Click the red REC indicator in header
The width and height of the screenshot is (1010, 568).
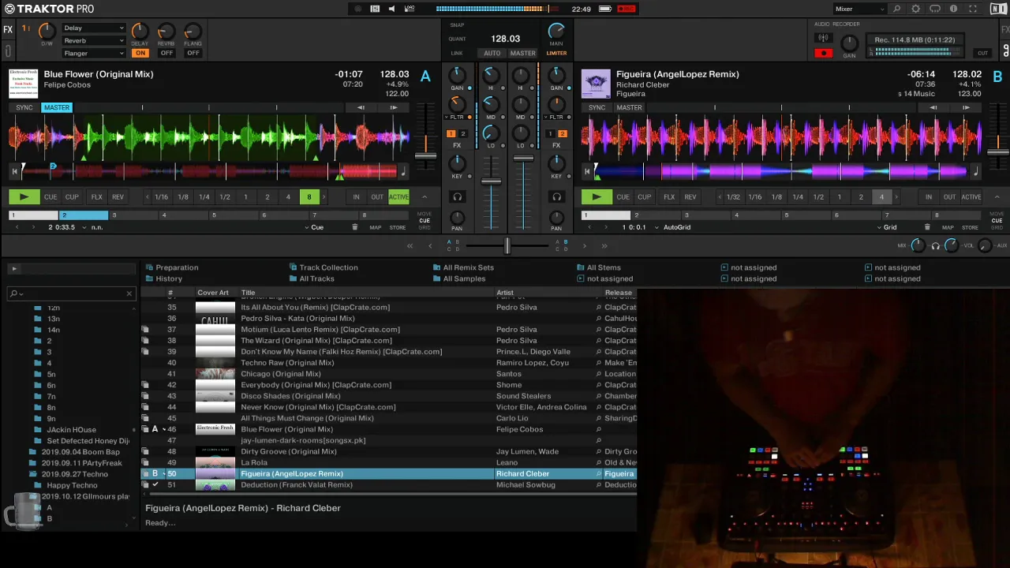pos(626,9)
